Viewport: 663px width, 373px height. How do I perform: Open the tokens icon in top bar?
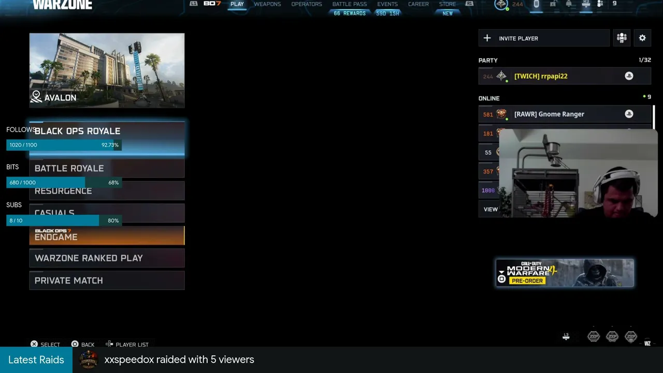(x=536, y=4)
